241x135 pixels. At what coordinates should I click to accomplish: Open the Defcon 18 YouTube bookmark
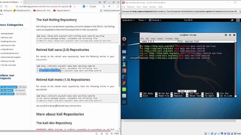click(x=43, y=10)
